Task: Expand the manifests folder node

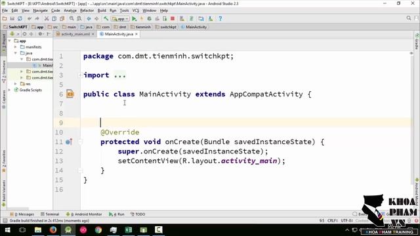Action: [16, 47]
